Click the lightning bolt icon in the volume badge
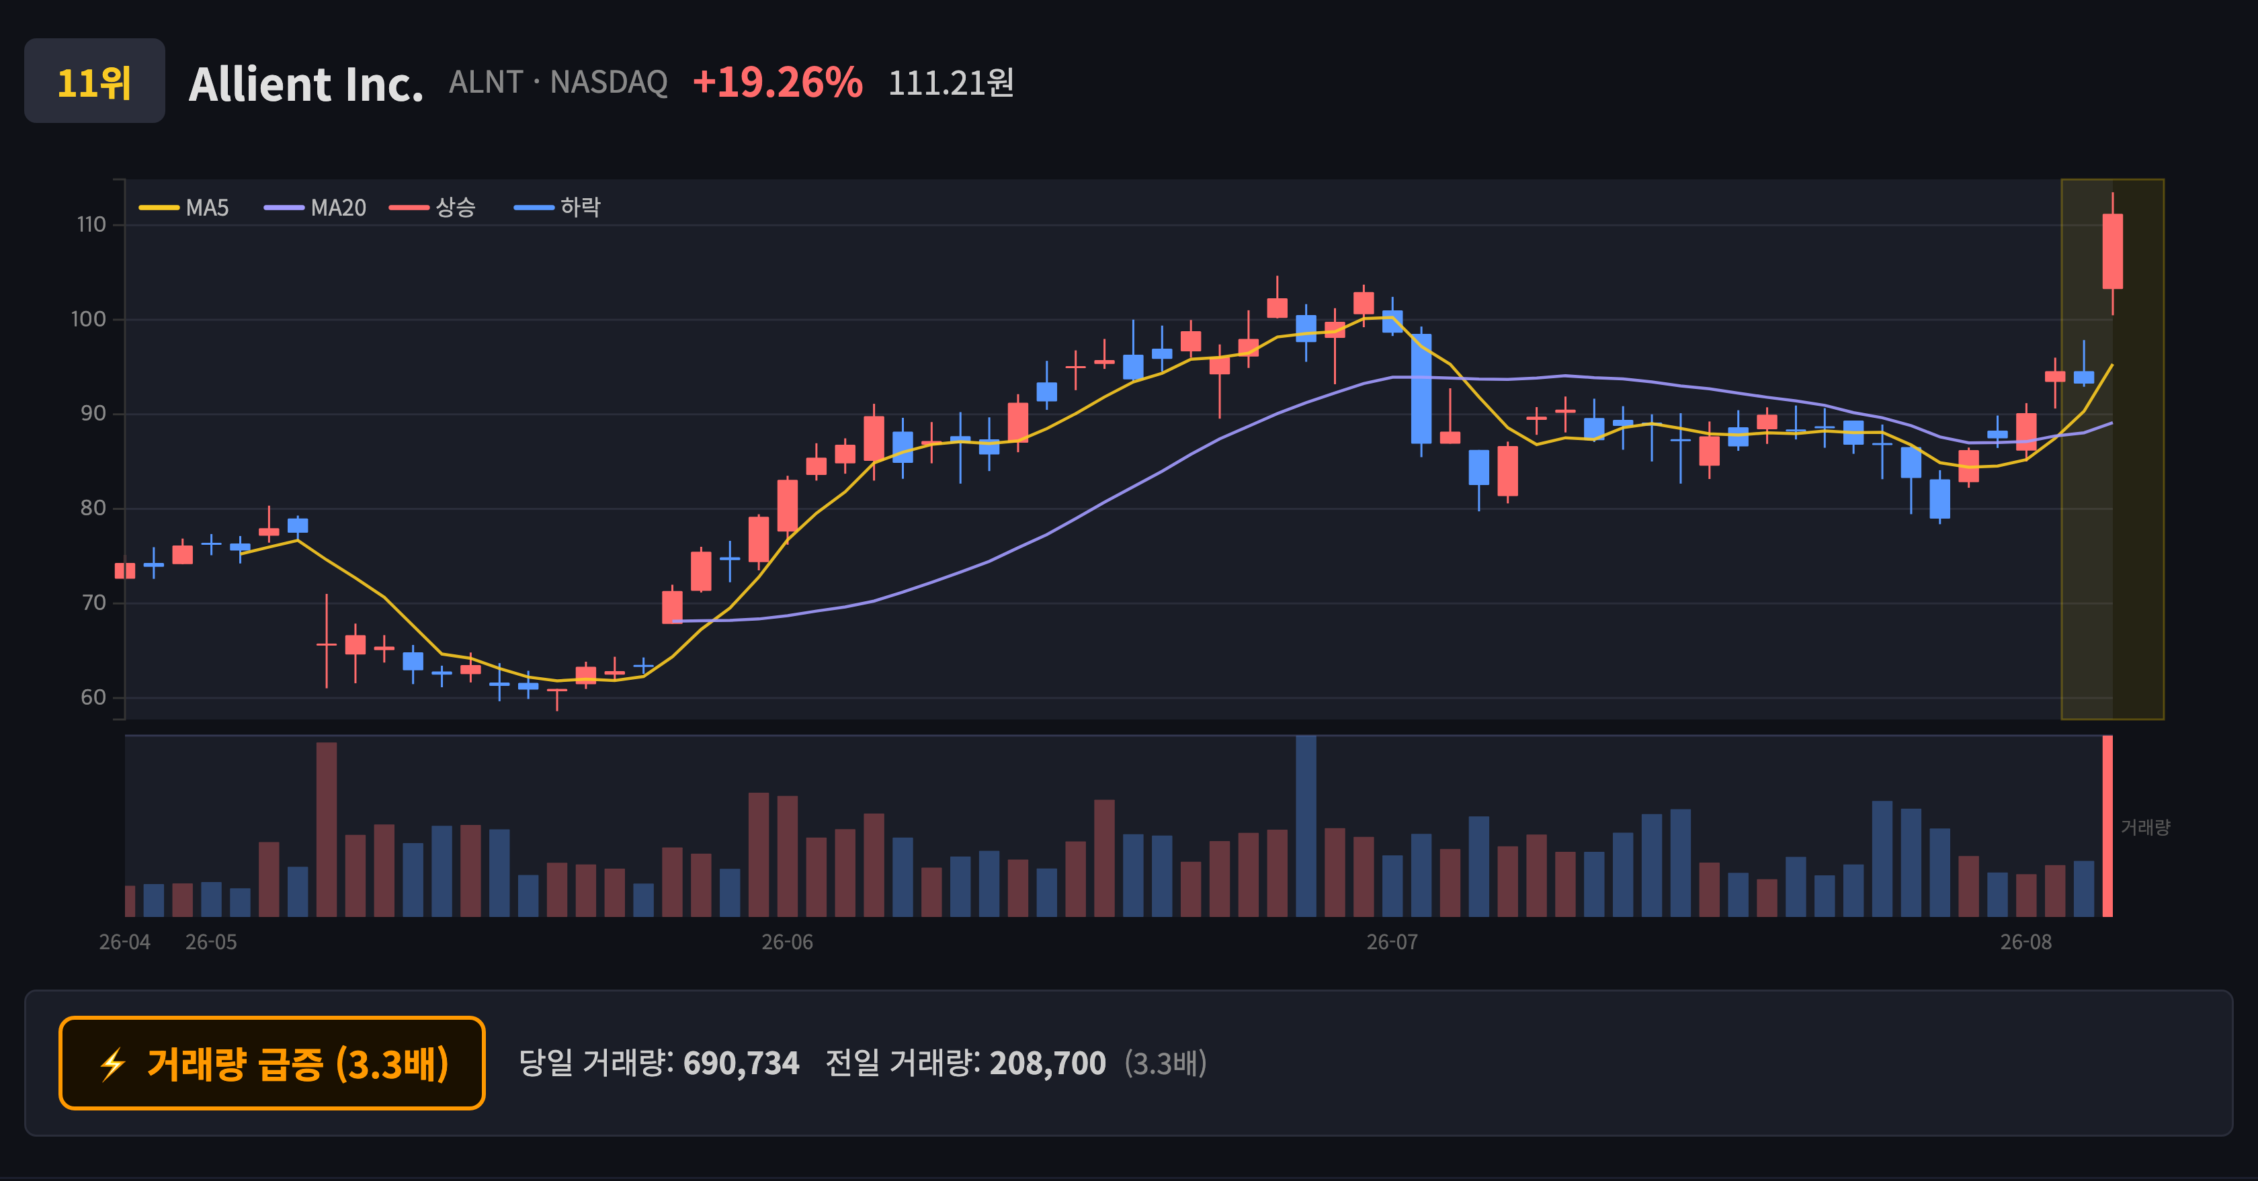This screenshot has height=1181, width=2258. 113,1065
